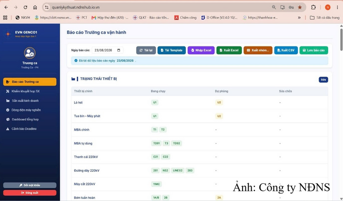This screenshot has width=343, height=201.
Task: Click the 2A tag in Bơm tuần hoàn row
Action: [x=219, y=198]
